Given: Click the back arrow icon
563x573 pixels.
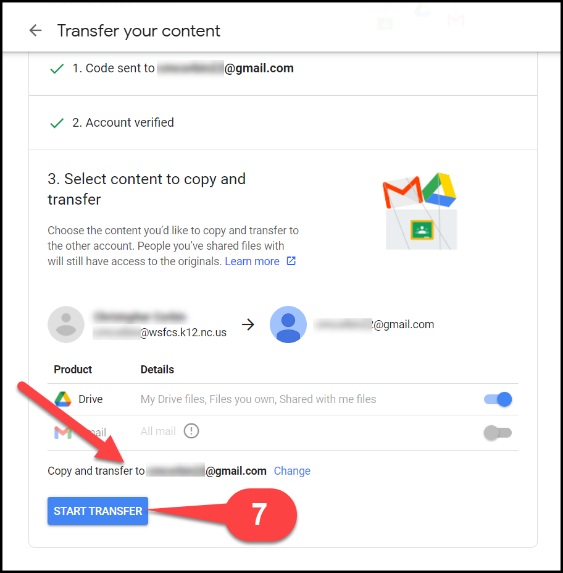Looking at the screenshot, I should coord(35,30).
